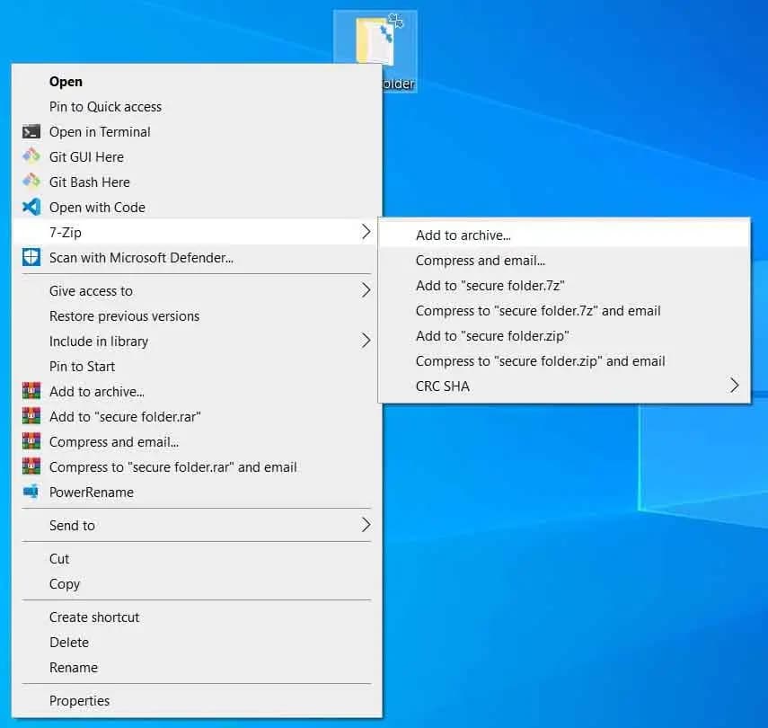This screenshot has height=728, width=768.
Task: Click the terminal icon beside Open in Terminal
Action: tap(31, 132)
